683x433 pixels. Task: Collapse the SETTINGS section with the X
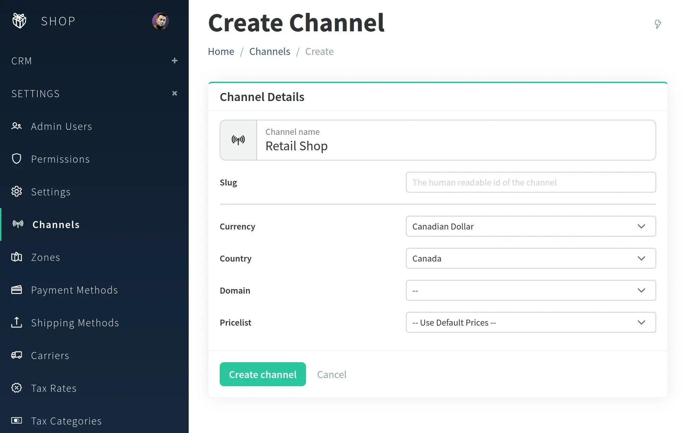tap(175, 93)
